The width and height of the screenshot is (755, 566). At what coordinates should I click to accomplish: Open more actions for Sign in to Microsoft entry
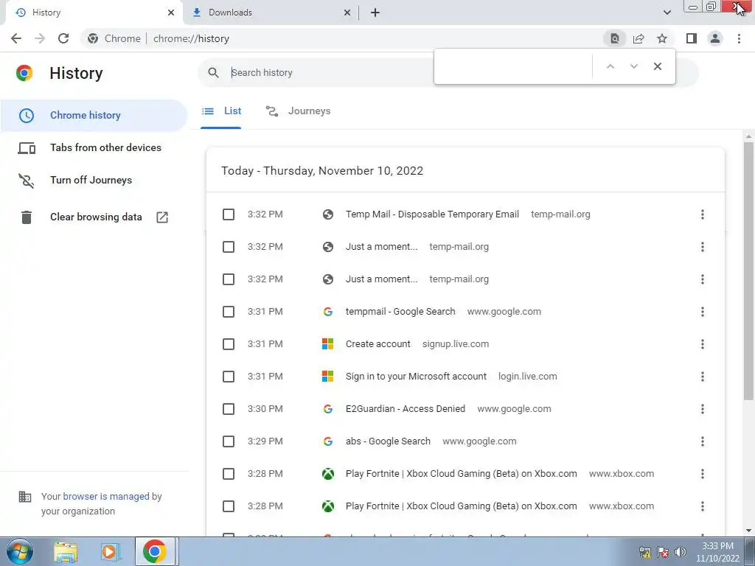point(703,377)
